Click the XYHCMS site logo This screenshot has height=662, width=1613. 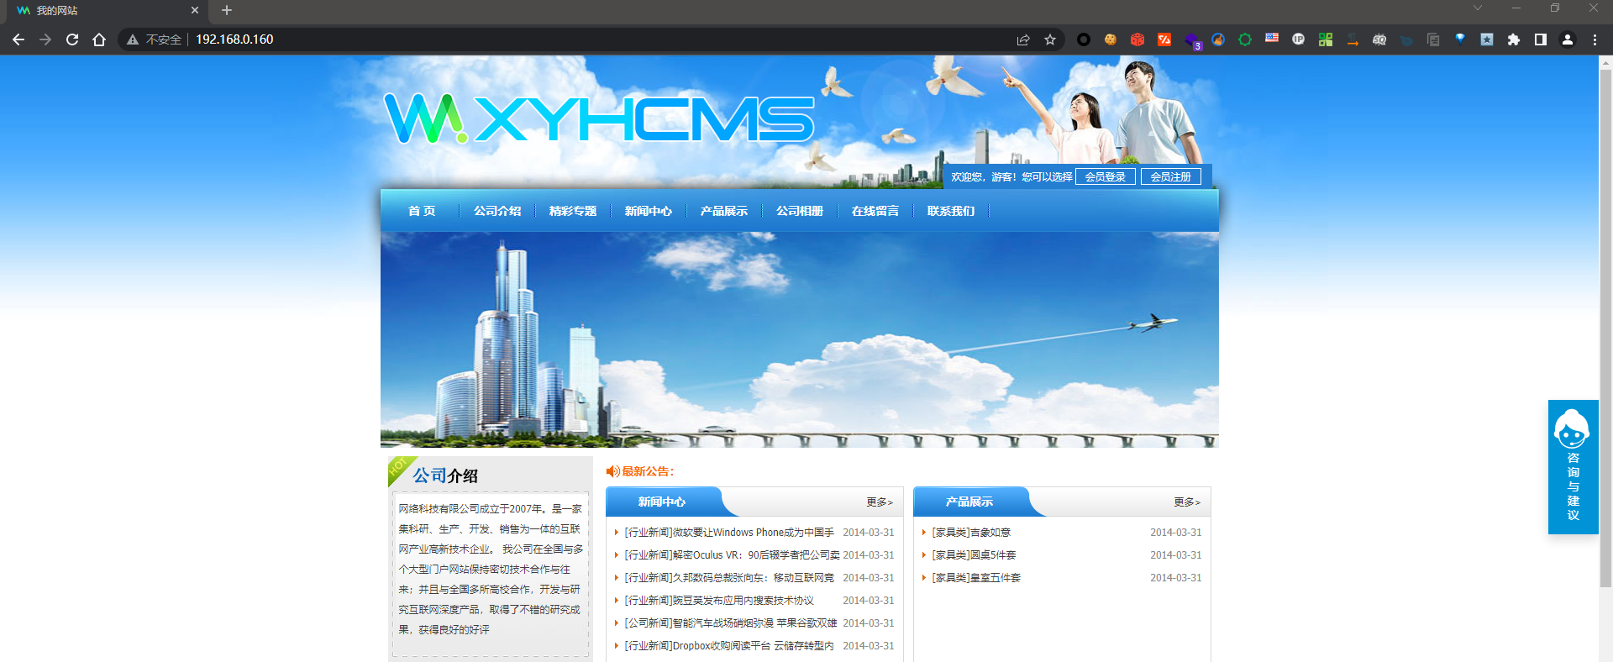599,118
